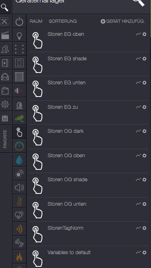Screen dimensions: 151x268
Task: Open the gear settings in left sidebar
Action: 5,104
